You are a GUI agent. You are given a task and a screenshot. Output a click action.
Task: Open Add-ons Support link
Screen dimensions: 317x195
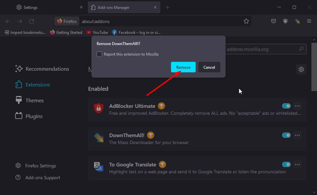click(38, 178)
